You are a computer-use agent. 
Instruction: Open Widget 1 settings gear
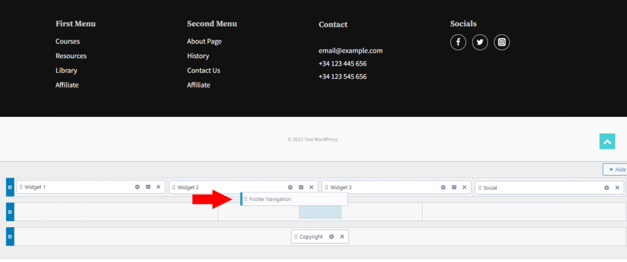click(137, 187)
